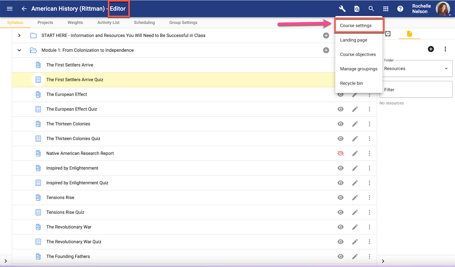The image size is (455, 267).
Task: Choose Recycle bin in the tools menu
Action: 351,83
